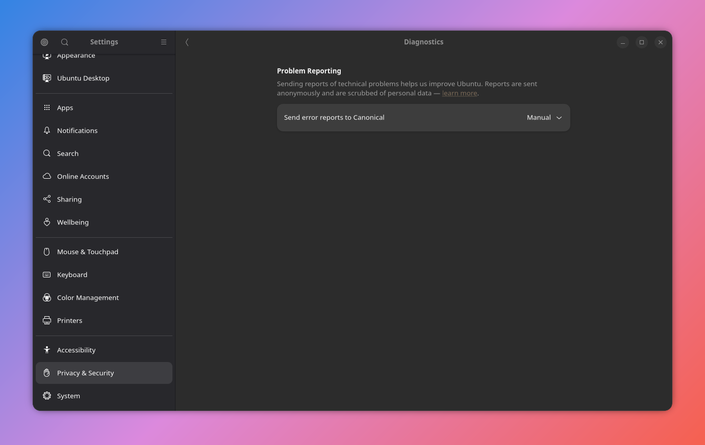Open the learn more link
This screenshot has width=705, height=445.
coord(459,93)
